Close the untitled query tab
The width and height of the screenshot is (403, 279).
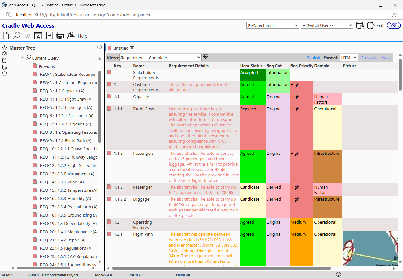[132, 48]
